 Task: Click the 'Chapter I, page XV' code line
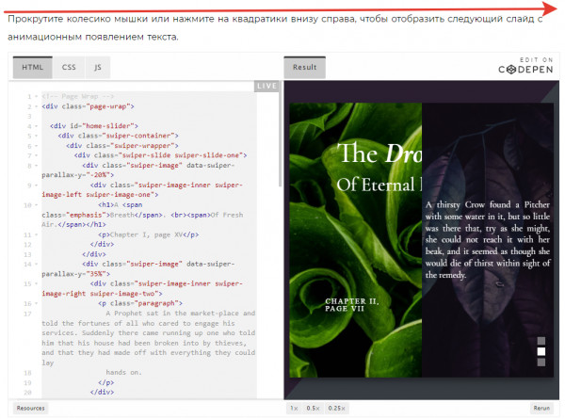[148, 234]
